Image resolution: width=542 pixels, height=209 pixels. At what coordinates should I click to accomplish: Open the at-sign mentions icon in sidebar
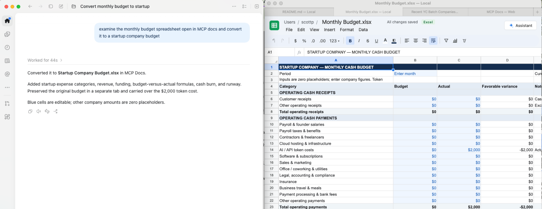(x=7, y=74)
